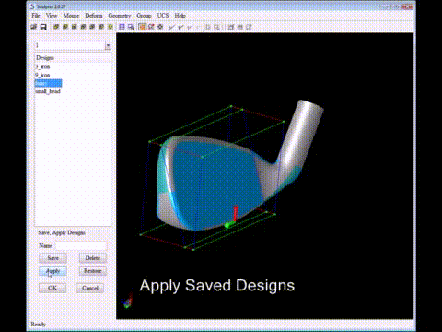Click the green control point handle on model
The height and width of the screenshot is (332, 442).
coord(227,226)
